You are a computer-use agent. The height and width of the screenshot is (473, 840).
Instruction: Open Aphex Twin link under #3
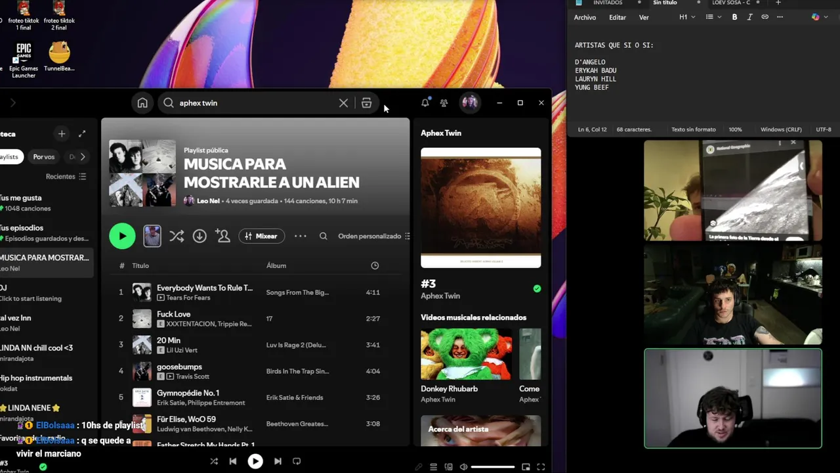click(x=440, y=296)
